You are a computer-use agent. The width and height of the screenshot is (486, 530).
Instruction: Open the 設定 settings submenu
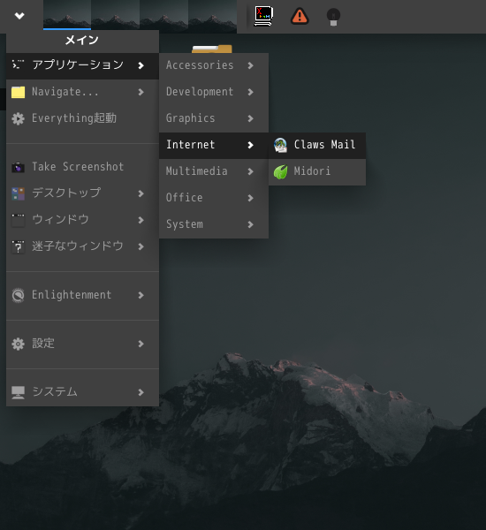point(82,344)
